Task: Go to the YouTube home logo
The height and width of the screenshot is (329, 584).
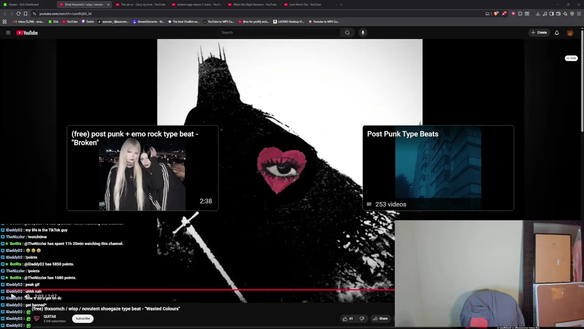Action: coord(27,32)
